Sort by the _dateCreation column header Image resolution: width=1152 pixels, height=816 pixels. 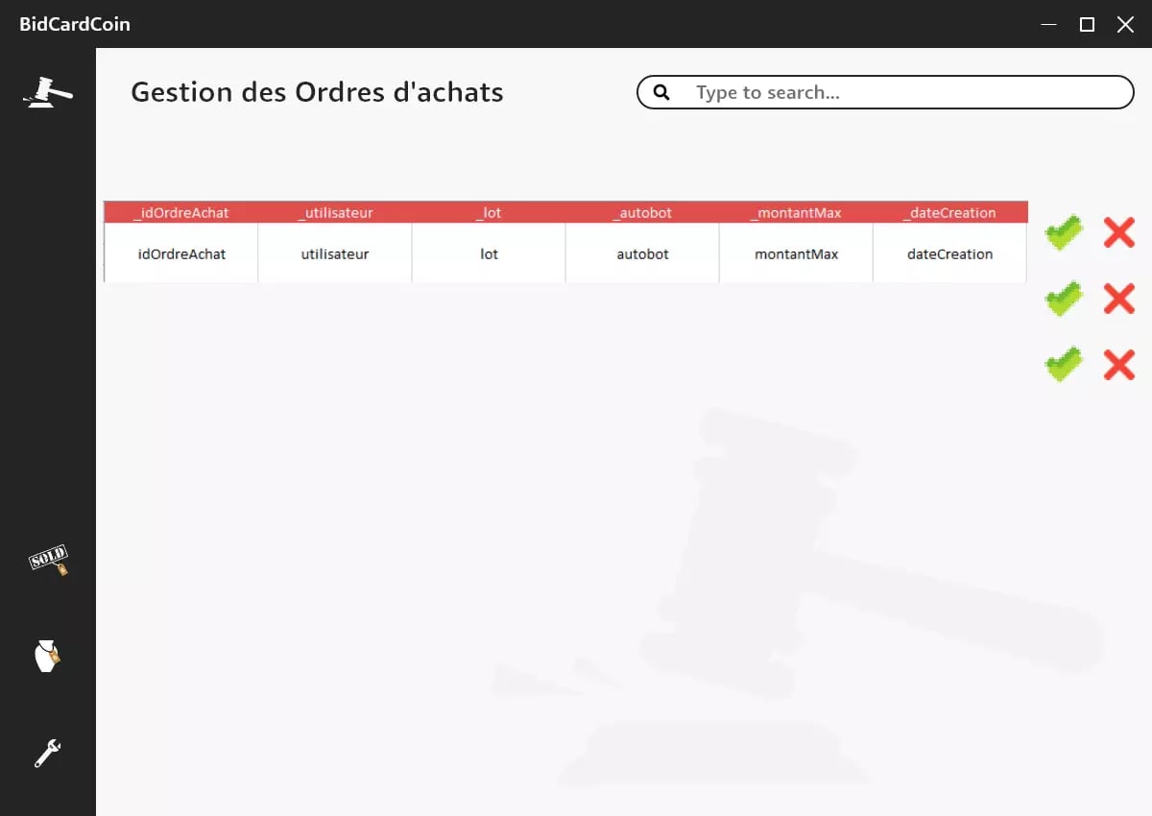[x=949, y=212]
